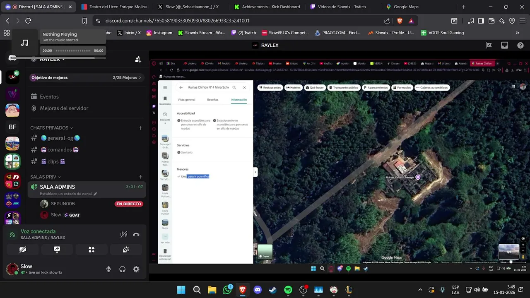Click the discord.com address bar URL
530x298 pixels.
tap(177, 21)
